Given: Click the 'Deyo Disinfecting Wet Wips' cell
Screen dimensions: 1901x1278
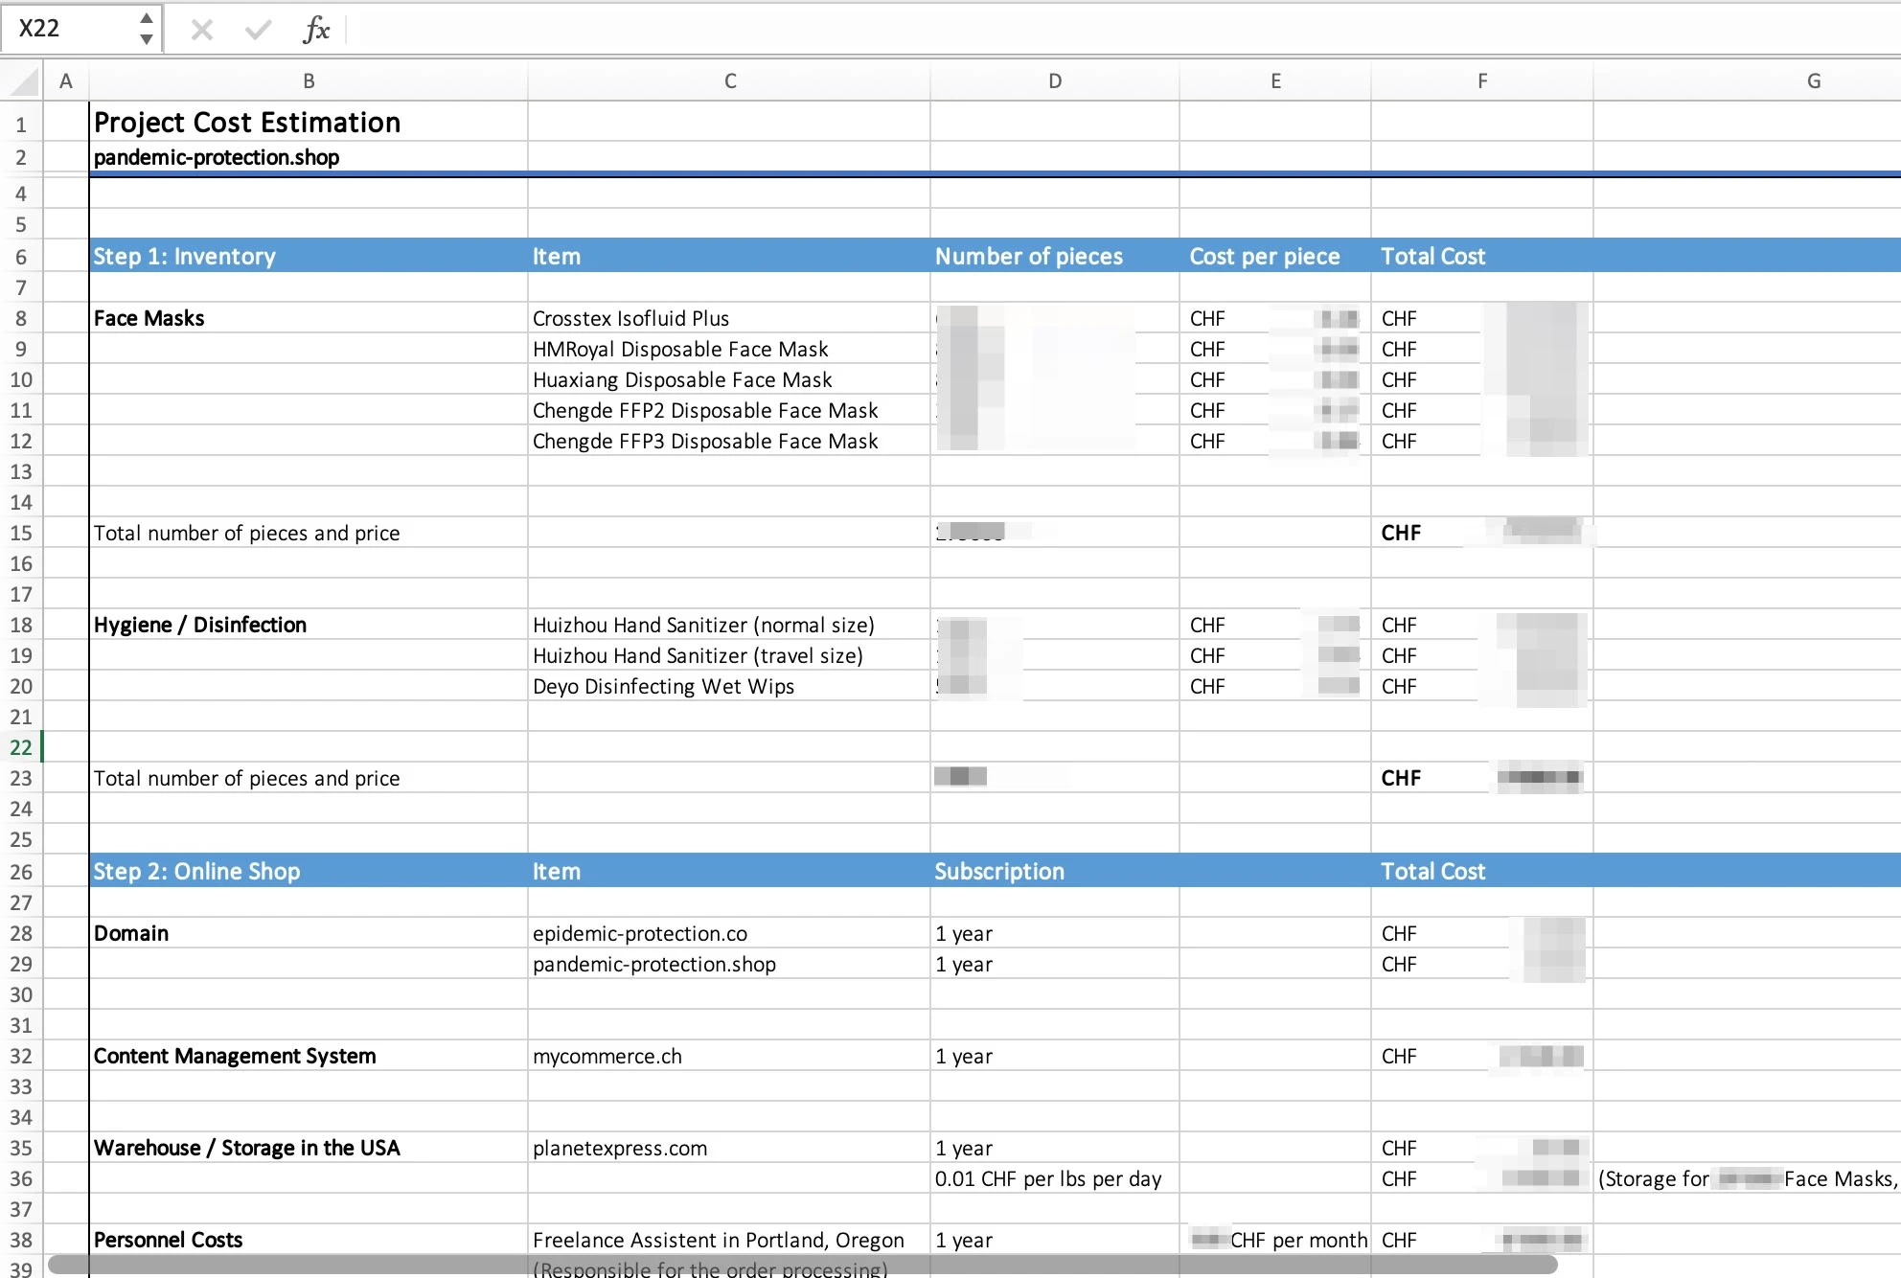Looking at the screenshot, I should click(x=730, y=686).
